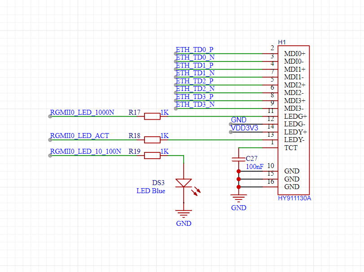Image resolution: width=364 pixels, height=272 pixels.
Task: Click the ETH_TD1_N net label
Action: tap(195, 73)
